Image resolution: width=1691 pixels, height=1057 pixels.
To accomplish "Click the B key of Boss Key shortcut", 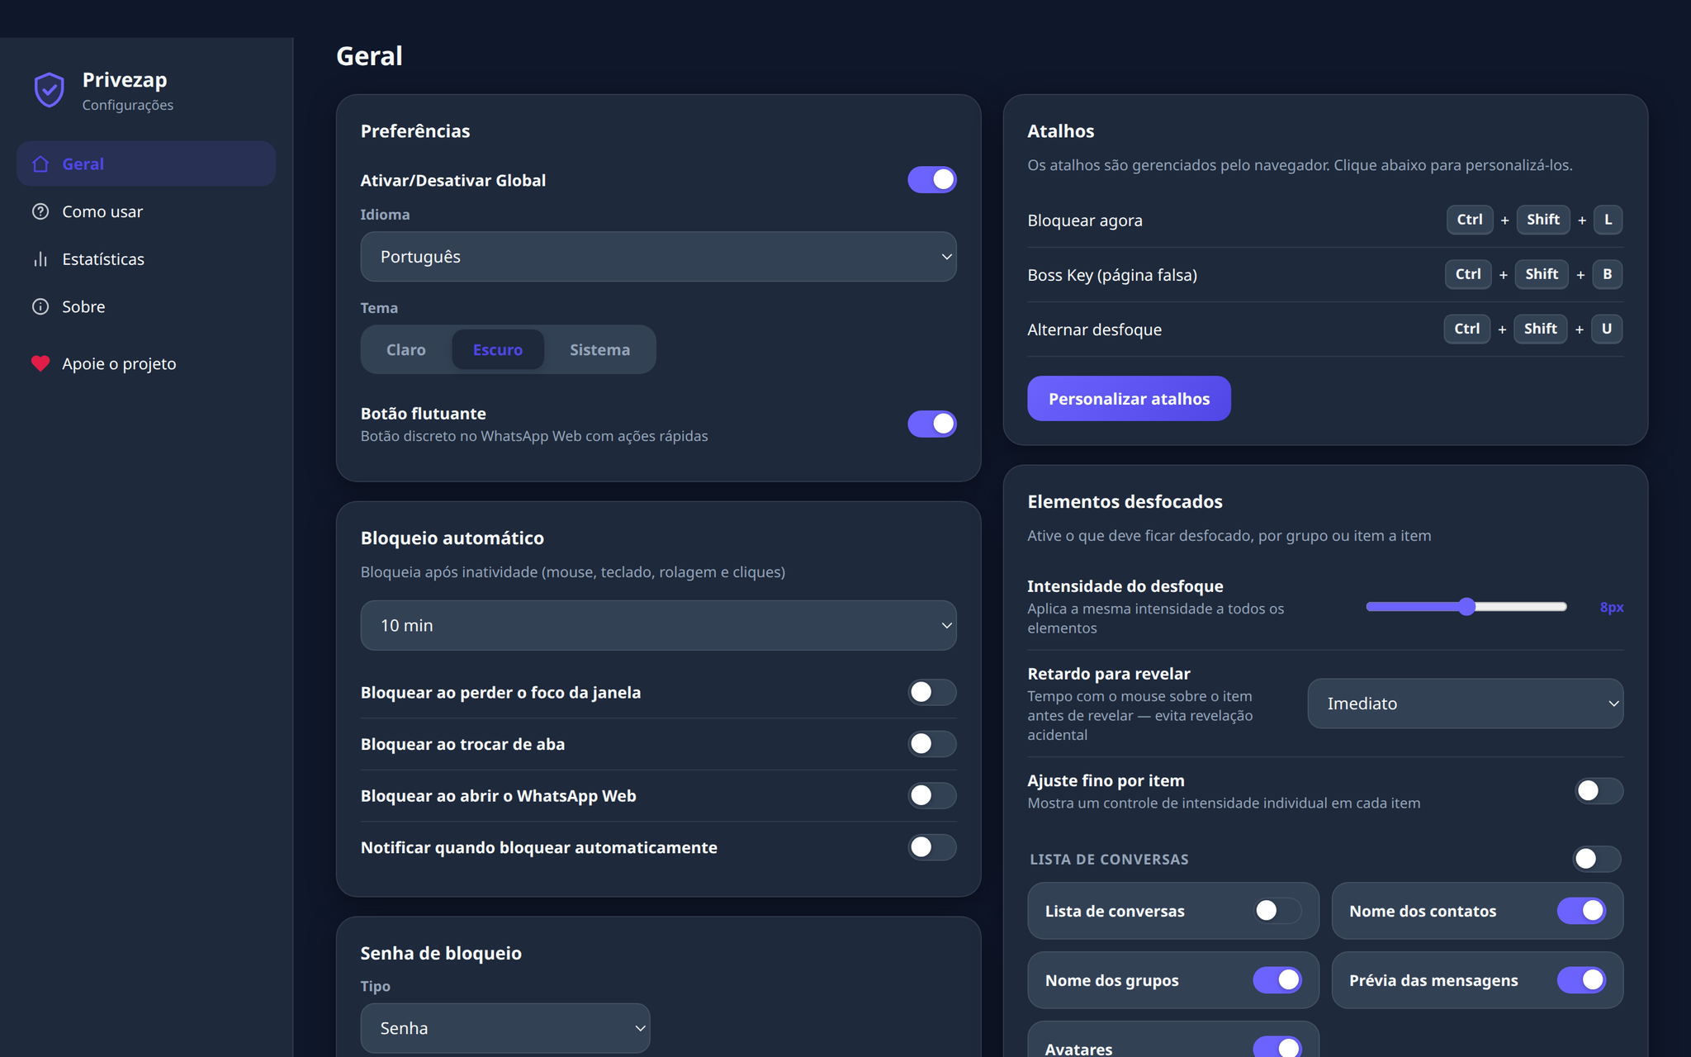I will point(1607,274).
